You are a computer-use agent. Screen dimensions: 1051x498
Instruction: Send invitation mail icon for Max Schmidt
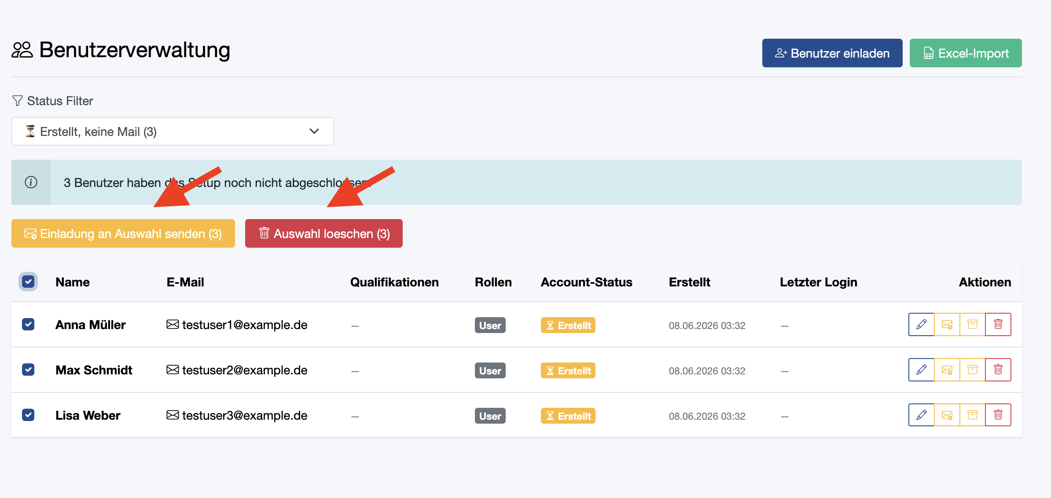[947, 370]
